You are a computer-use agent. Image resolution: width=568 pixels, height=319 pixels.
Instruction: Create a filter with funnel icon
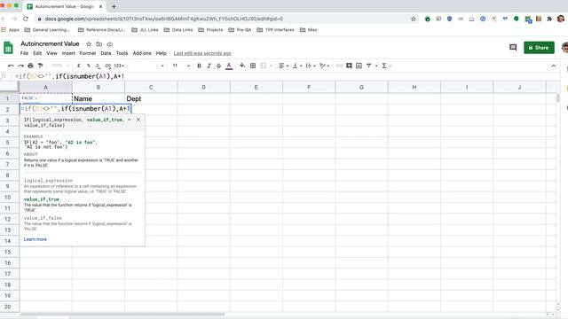point(369,66)
